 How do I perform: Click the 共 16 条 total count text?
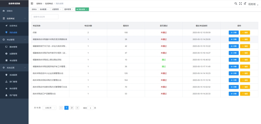pos(37,108)
